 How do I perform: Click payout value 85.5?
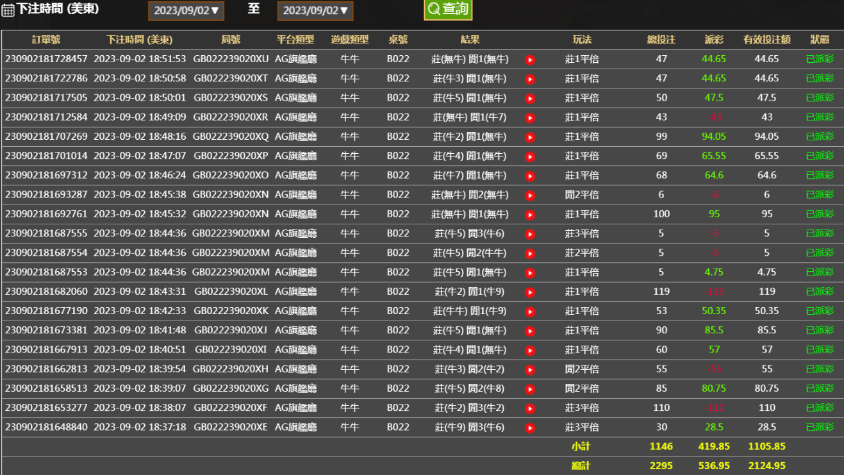click(x=714, y=330)
